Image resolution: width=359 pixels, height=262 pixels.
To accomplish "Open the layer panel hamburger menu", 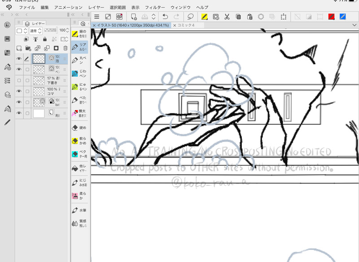I will tap(18, 22).
